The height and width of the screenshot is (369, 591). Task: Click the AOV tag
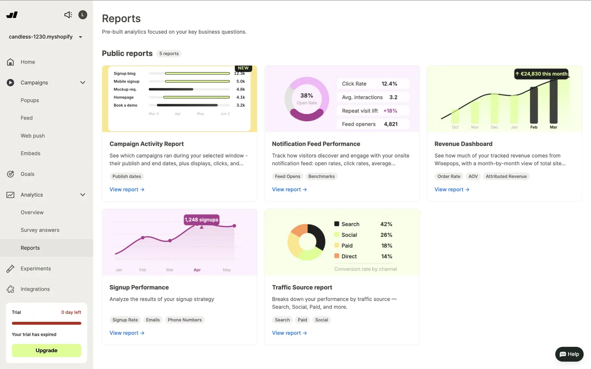click(473, 177)
